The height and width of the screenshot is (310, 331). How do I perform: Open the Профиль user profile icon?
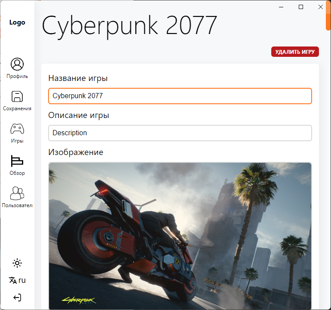click(x=17, y=64)
